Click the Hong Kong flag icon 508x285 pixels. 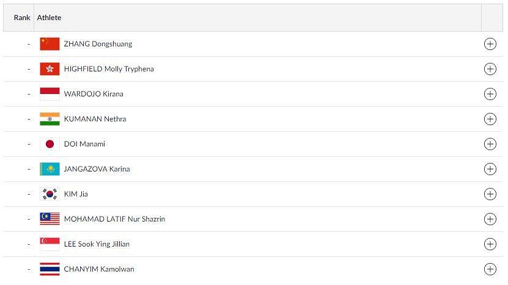tap(50, 69)
